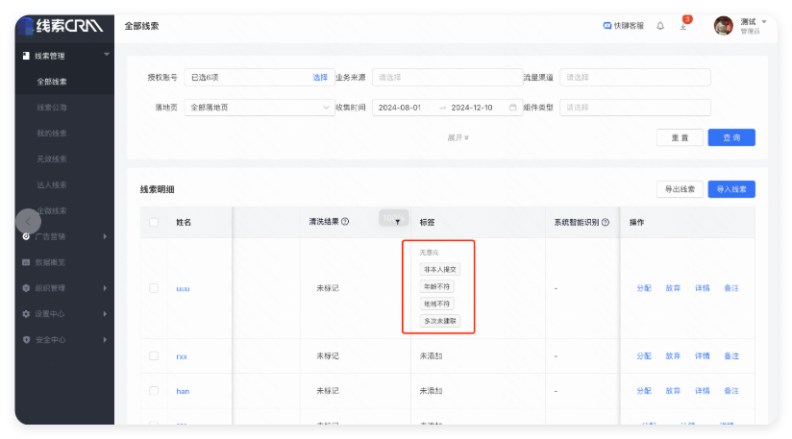The width and height of the screenshot is (792, 439).
Task: Click the user avatar picture
Action: click(724, 26)
